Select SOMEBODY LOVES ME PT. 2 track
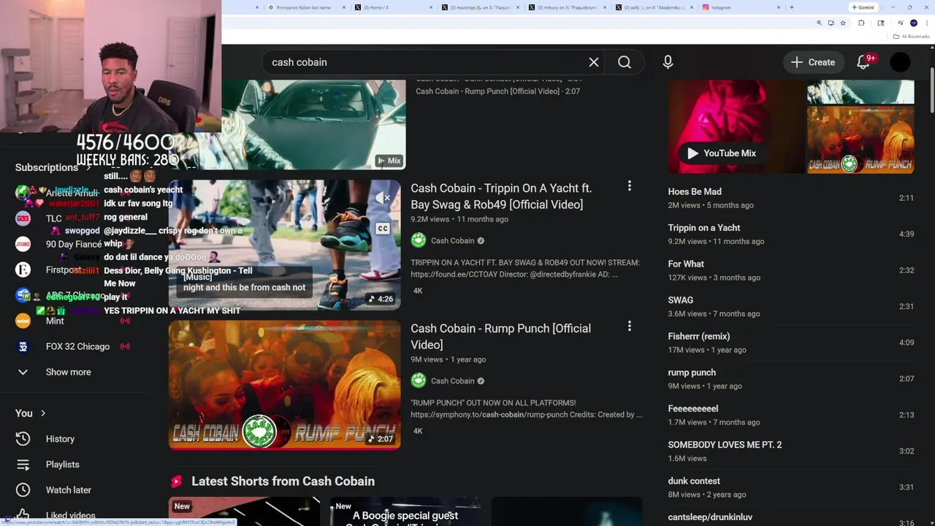Screen dimensions: 935x526 791,451
